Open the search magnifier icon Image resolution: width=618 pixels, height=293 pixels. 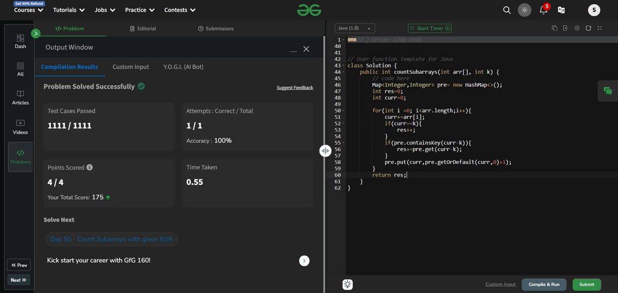pos(507,10)
